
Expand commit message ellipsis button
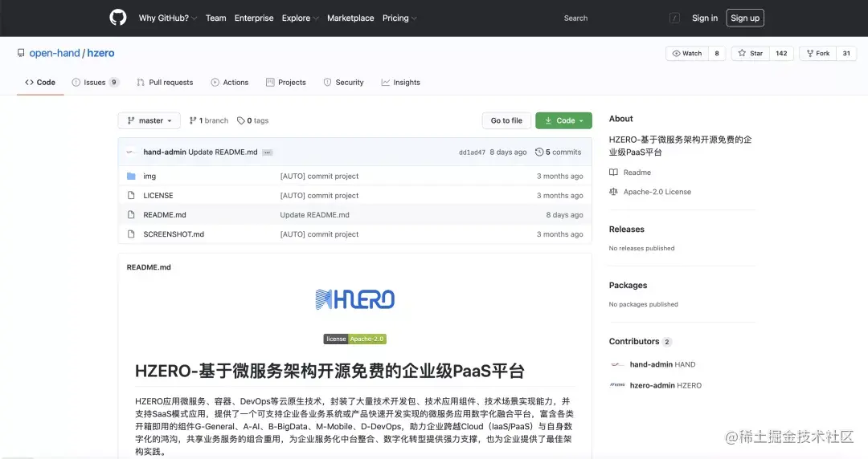268,152
